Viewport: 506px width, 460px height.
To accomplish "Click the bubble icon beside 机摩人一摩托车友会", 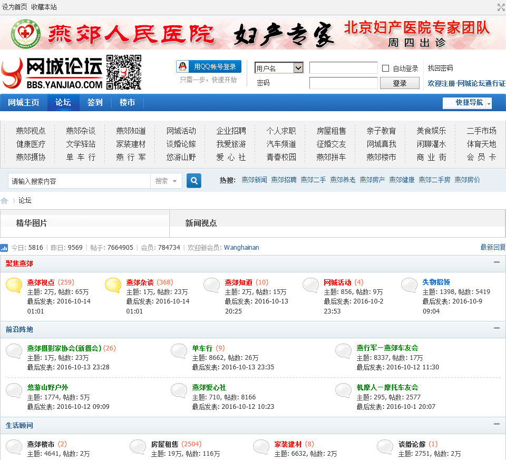I will pos(343,390).
